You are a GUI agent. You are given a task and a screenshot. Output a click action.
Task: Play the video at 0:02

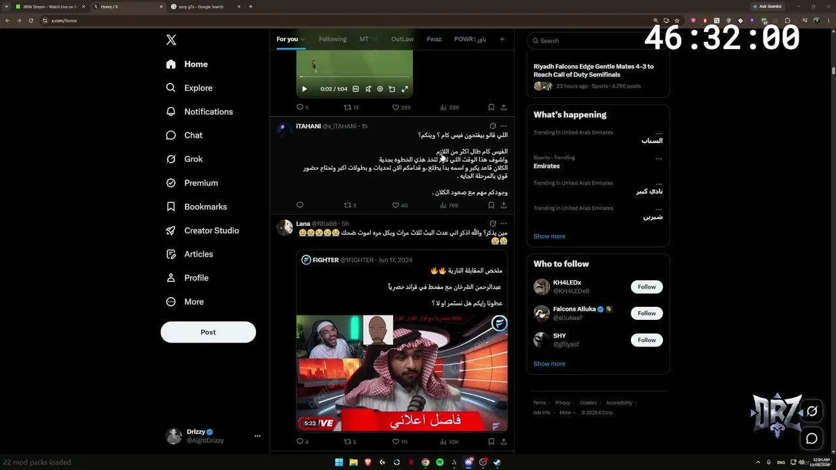point(304,89)
